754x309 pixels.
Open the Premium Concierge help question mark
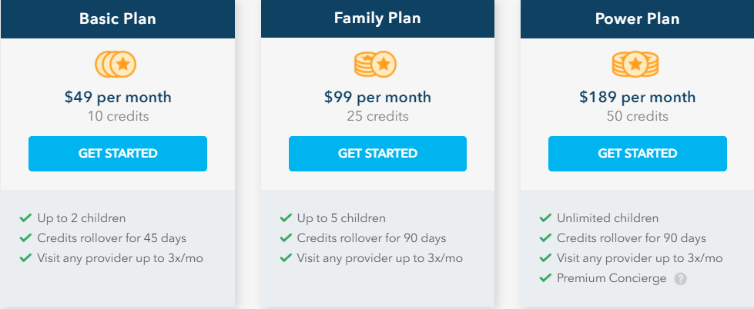coord(680,279)
